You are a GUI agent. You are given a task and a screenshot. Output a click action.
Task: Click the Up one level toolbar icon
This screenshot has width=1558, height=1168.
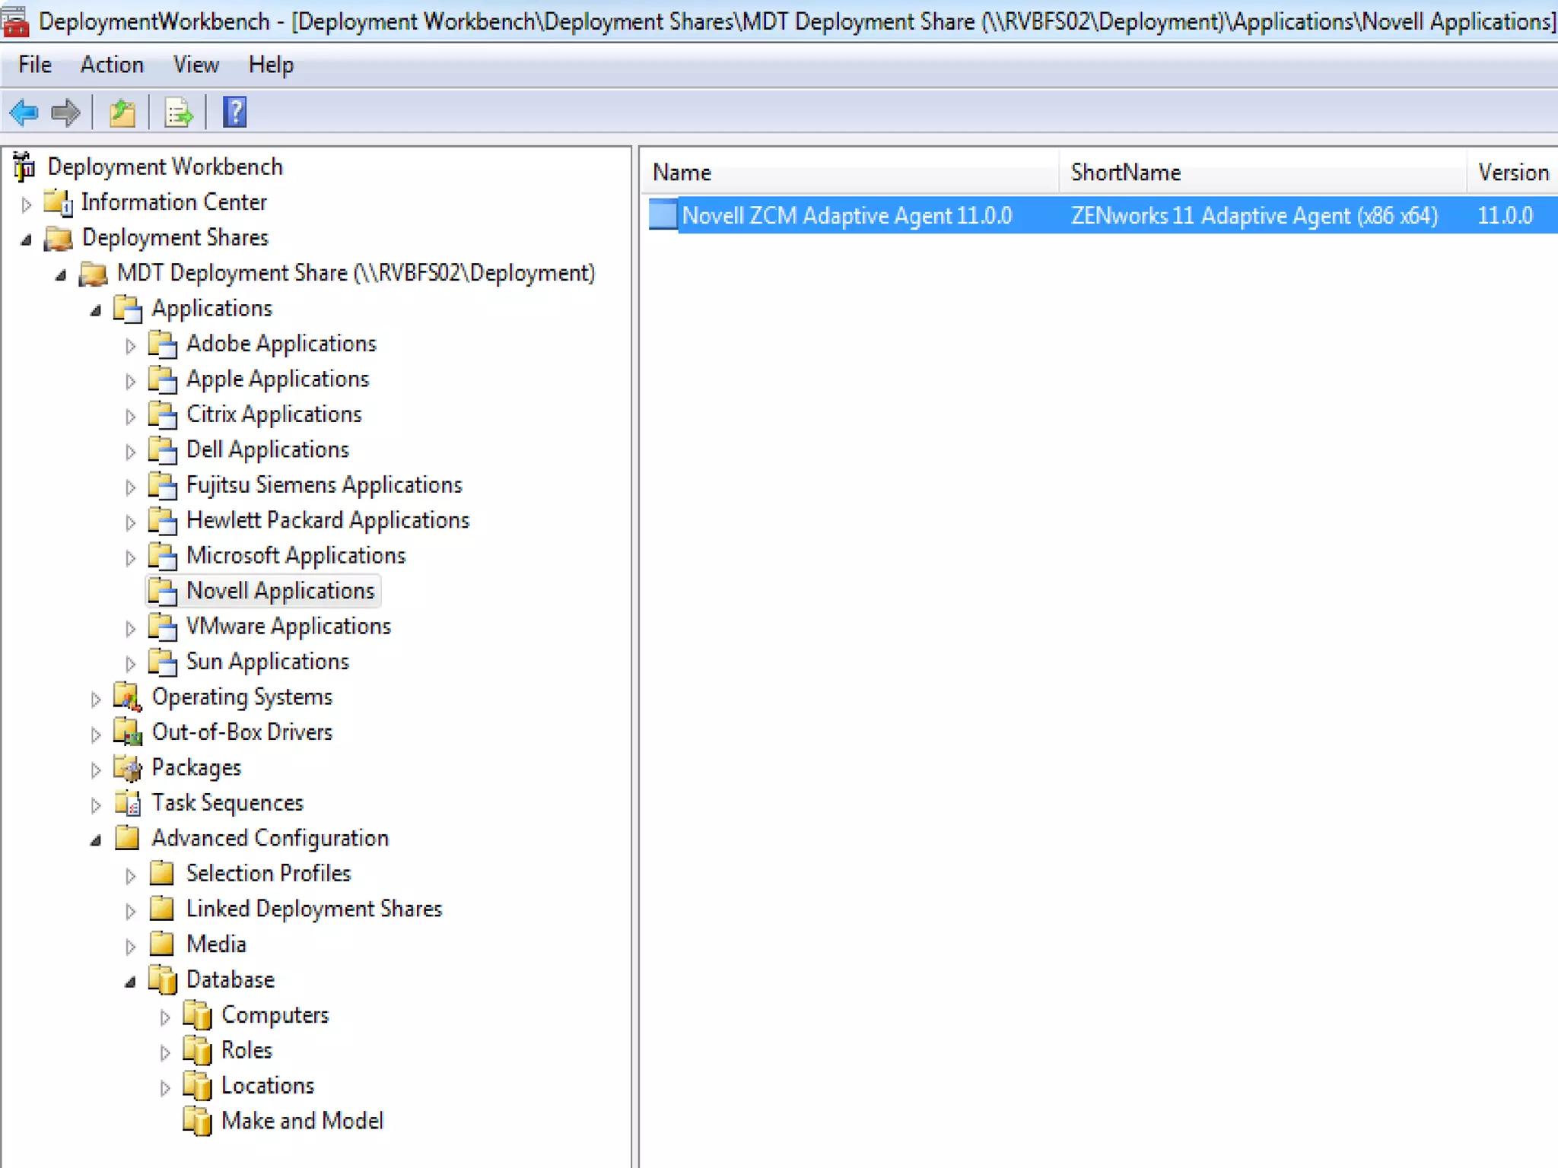click(x=122, y=113)
